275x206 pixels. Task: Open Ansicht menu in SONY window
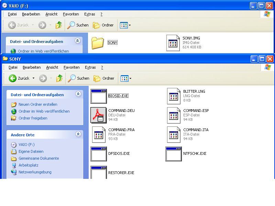pyautogui.click(x=52, y=67)
